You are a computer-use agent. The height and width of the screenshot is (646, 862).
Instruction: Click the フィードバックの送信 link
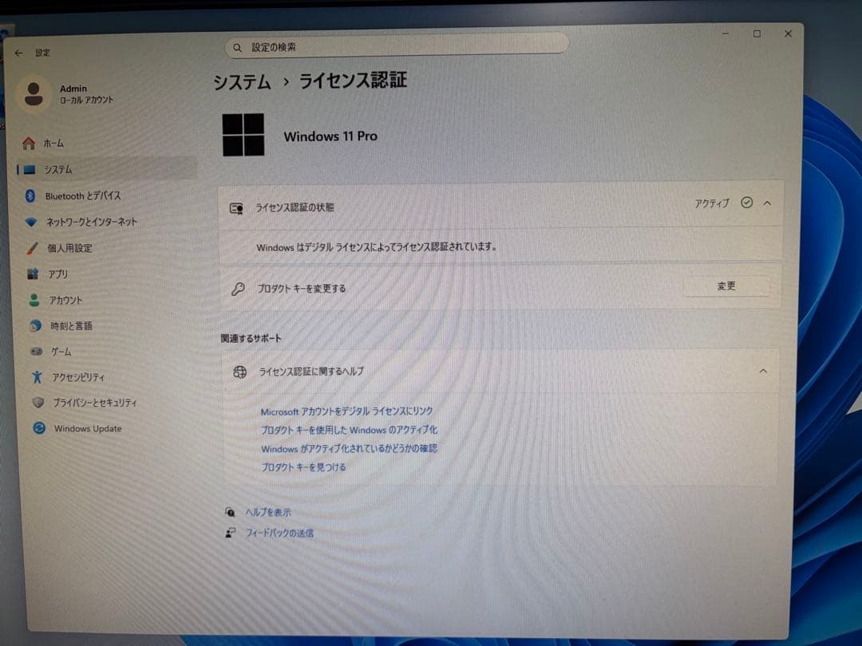tap(279, 533)
